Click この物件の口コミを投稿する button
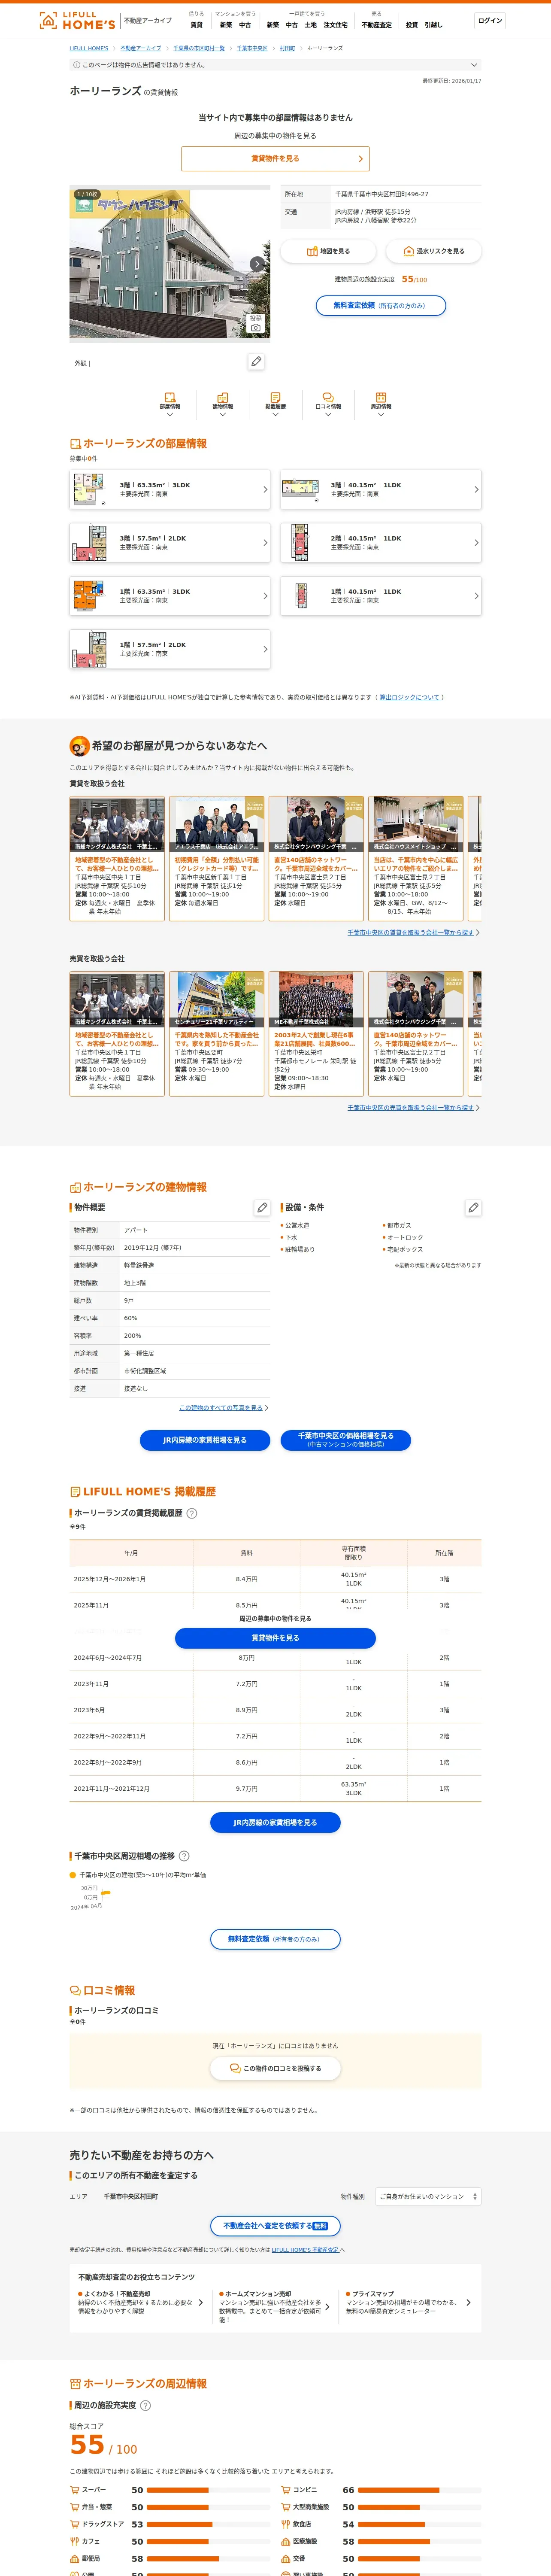 [x=275, y=2068]
